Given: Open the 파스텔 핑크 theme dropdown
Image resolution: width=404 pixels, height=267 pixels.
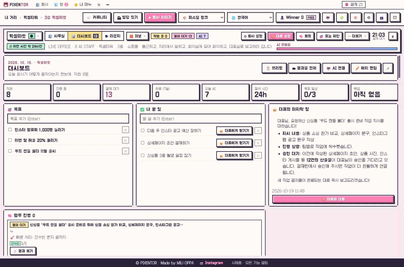Looking at the screenshot, I should tap(201, 18).
